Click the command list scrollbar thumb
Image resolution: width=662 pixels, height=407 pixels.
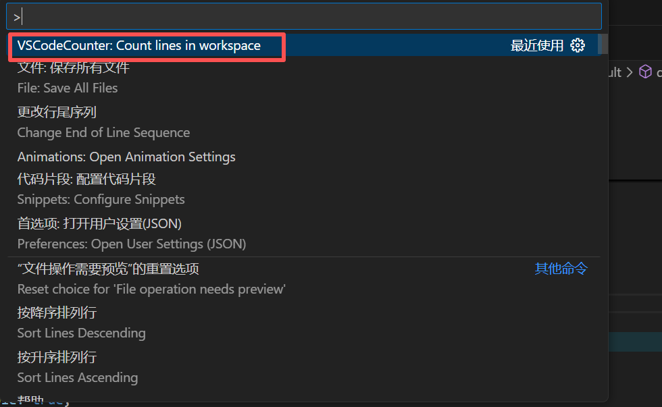[603, 44]
